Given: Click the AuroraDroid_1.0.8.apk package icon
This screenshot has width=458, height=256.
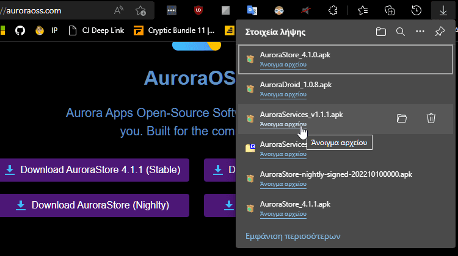Looking at the screenshot, I should (x=250, y=89).
